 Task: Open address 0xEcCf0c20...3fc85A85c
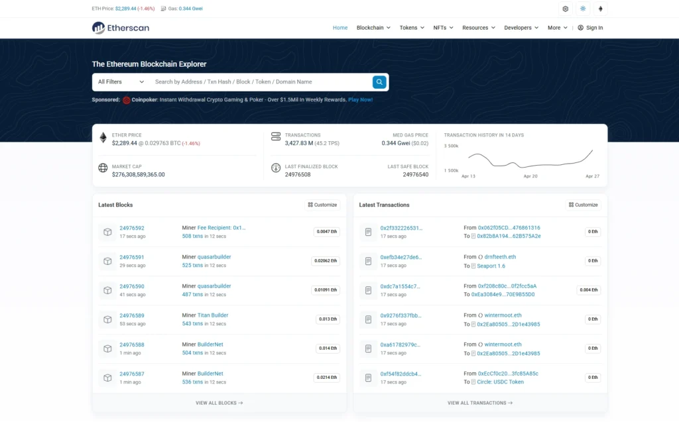508,374
